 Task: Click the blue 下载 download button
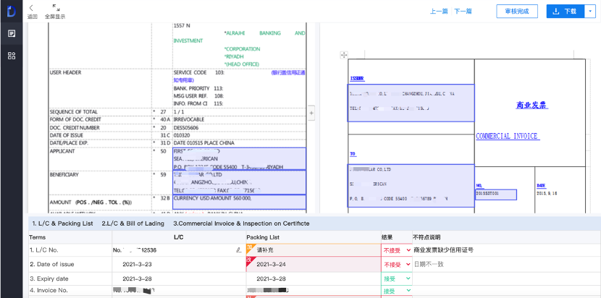[563, 12]
